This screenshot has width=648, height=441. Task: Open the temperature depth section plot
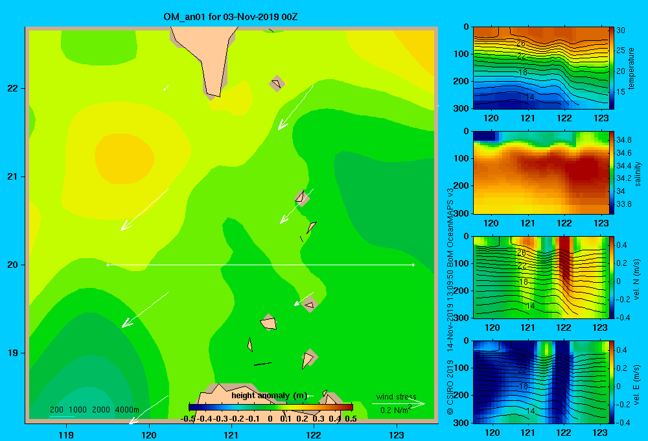(x=540, y=68)
